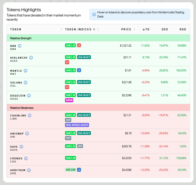Viewport: 196px width, 185px height.
Task: Click the info icon in the hover hint banner
Action: point(94,14)
